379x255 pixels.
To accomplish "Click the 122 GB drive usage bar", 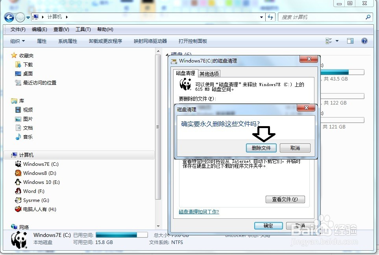I will (x=342, y=96).
